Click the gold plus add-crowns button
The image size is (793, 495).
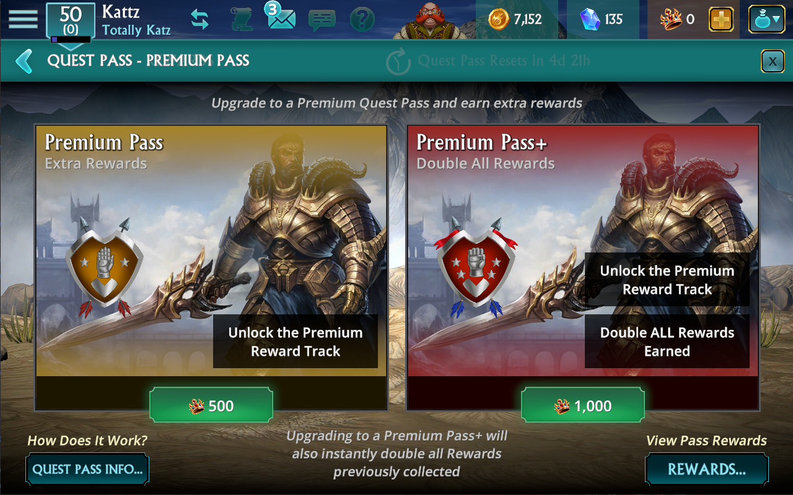click(721, 19)
